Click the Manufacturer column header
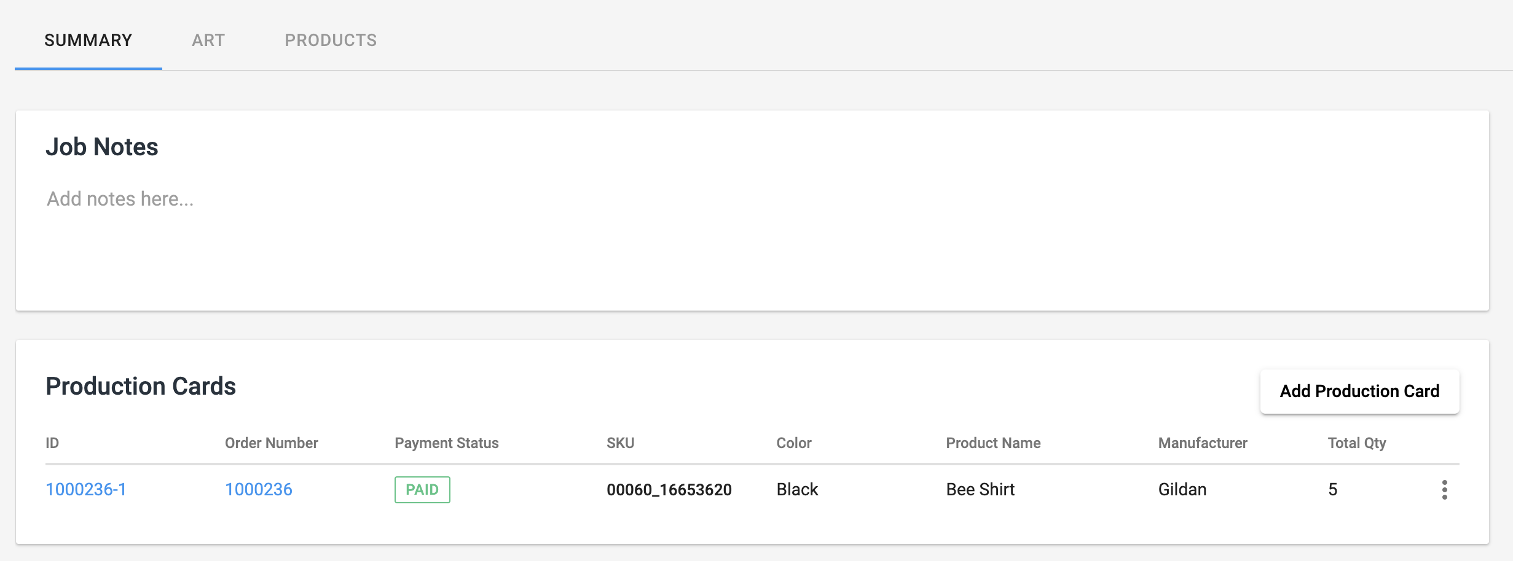1513x561 pixels. 1203,443
